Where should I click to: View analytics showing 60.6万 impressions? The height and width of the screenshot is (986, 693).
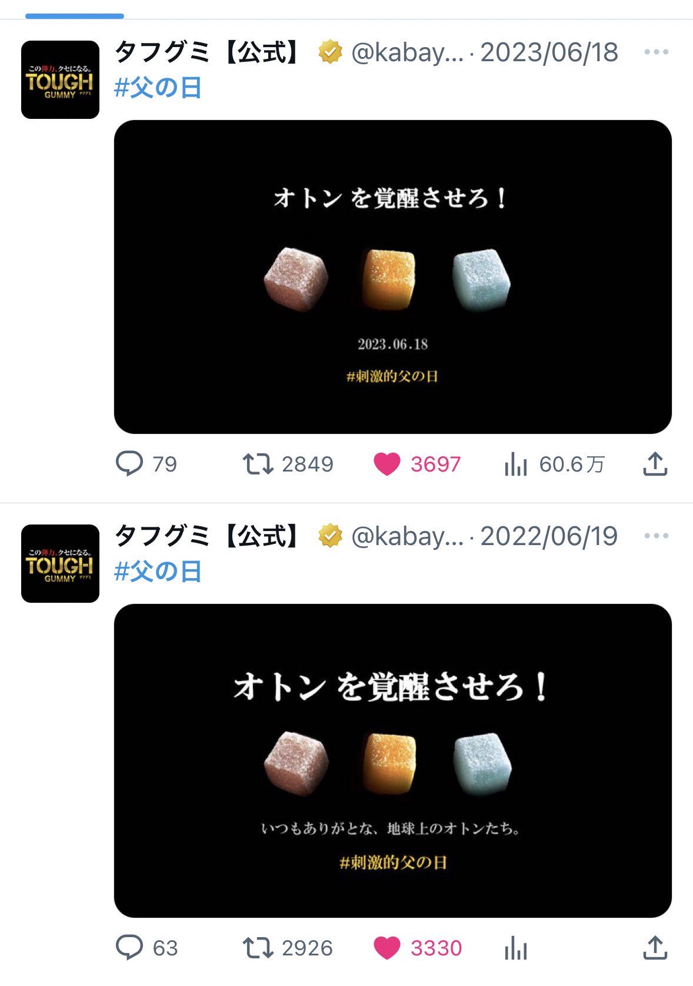[x=554, y=464]
